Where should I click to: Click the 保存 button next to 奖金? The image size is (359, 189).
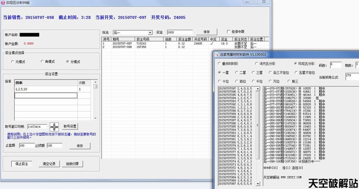[x=206, y=32]
